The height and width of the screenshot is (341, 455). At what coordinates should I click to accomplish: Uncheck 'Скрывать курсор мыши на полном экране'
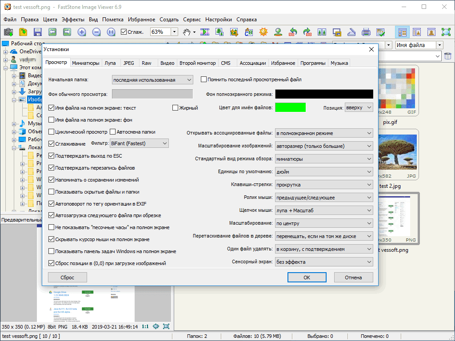tap(51, 239)
